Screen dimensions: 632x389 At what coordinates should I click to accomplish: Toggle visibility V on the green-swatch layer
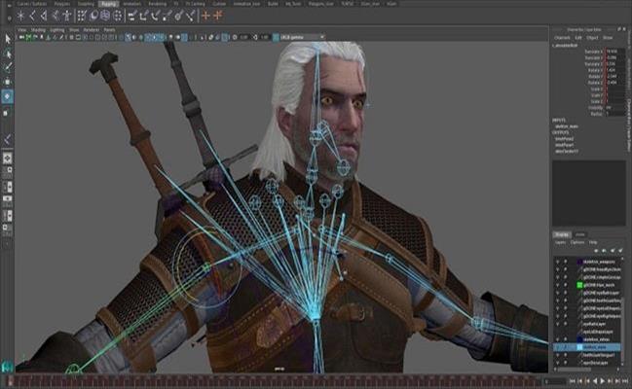tap(557, 285)
